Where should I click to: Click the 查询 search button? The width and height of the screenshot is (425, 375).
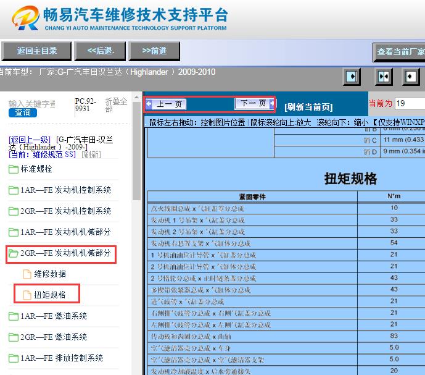tap(22, 112)
